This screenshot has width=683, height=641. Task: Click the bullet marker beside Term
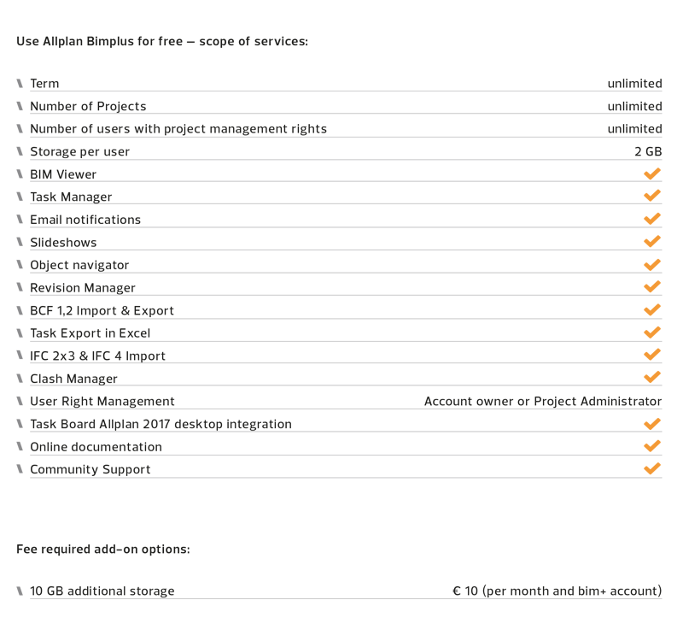(20, 83)
